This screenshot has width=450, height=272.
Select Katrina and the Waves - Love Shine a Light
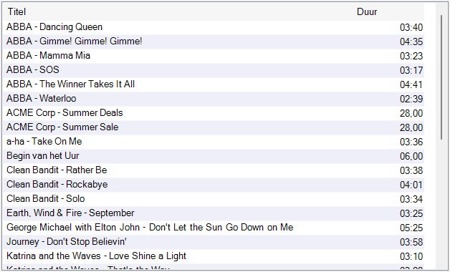pyautogui.click(x=214, y=257)
